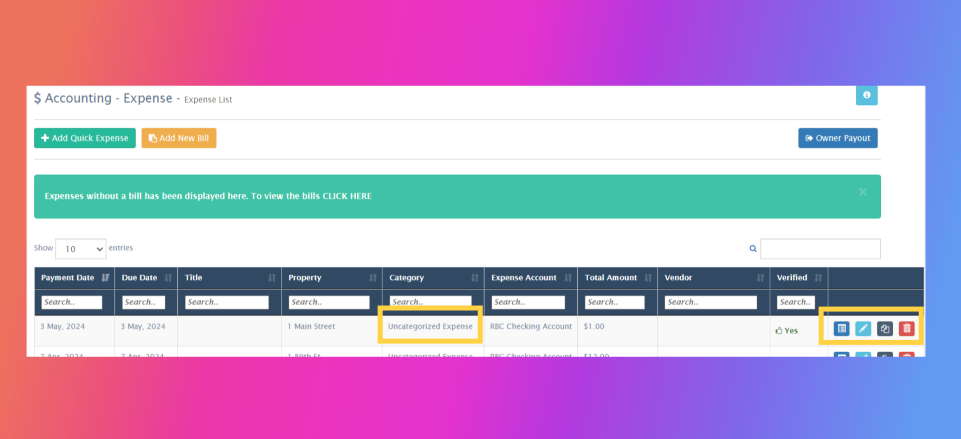Open Owner Payout
Screen dimensions: 961x439
[x=838, y=138]
